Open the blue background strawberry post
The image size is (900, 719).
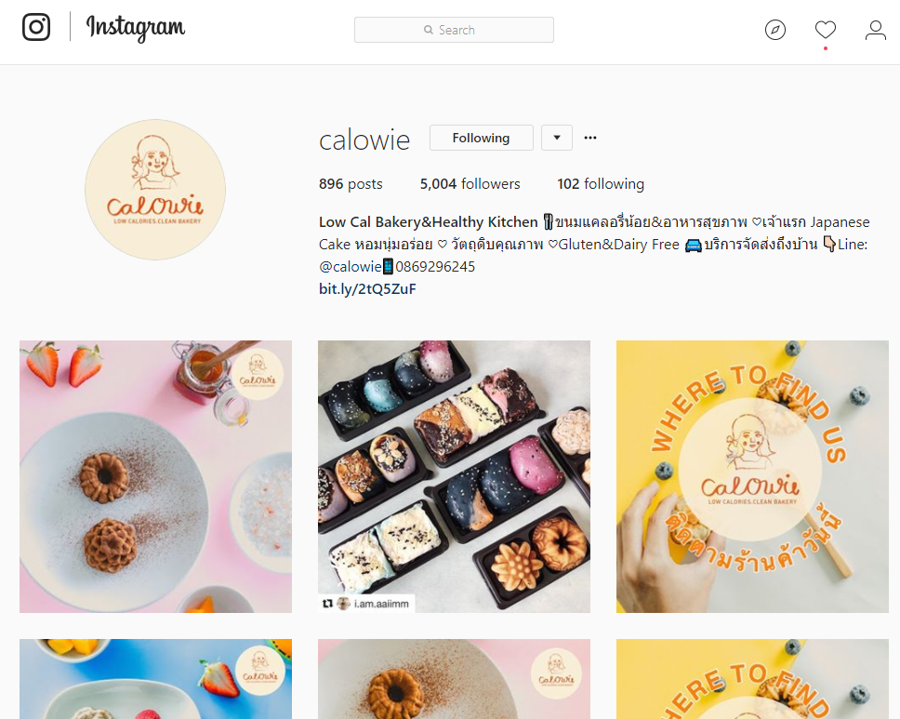click(155, 679)
